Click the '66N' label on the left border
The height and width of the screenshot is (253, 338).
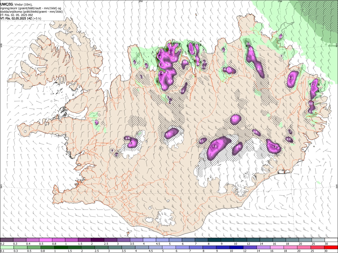click(x=1, y=45)
